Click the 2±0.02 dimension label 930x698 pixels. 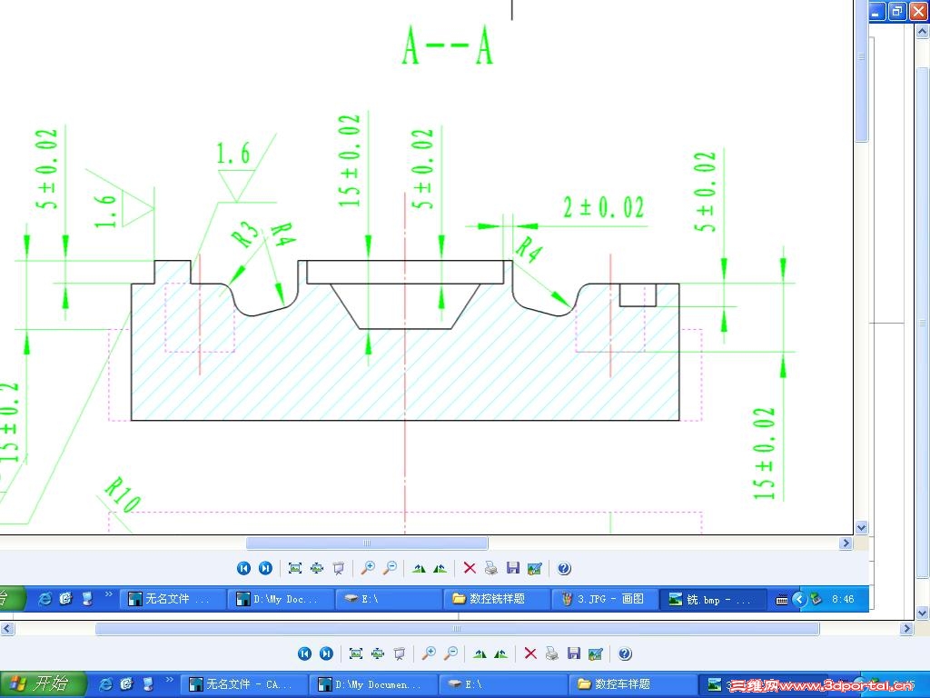pos(603,208)
